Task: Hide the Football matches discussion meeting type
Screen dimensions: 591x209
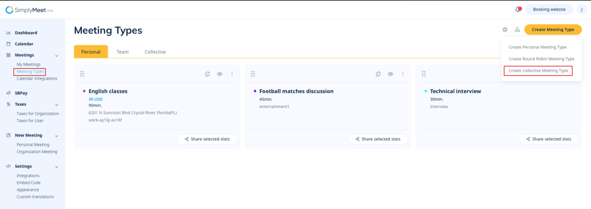Action: 390,74
